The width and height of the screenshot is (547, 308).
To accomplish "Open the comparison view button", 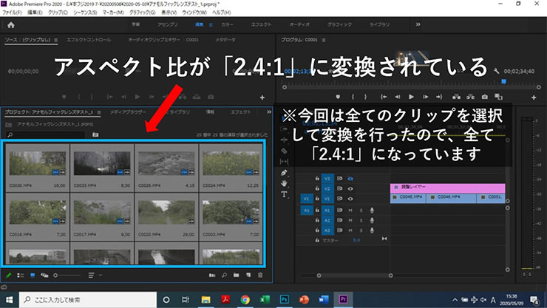I will (498, 97).
